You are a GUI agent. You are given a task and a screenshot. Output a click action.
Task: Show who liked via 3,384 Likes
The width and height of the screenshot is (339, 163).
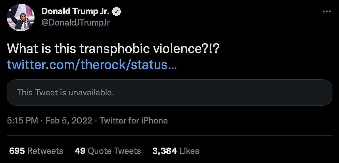tap(175, 151)
